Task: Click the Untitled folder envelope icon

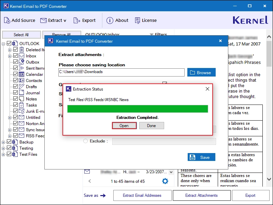Action: (21, 117)
